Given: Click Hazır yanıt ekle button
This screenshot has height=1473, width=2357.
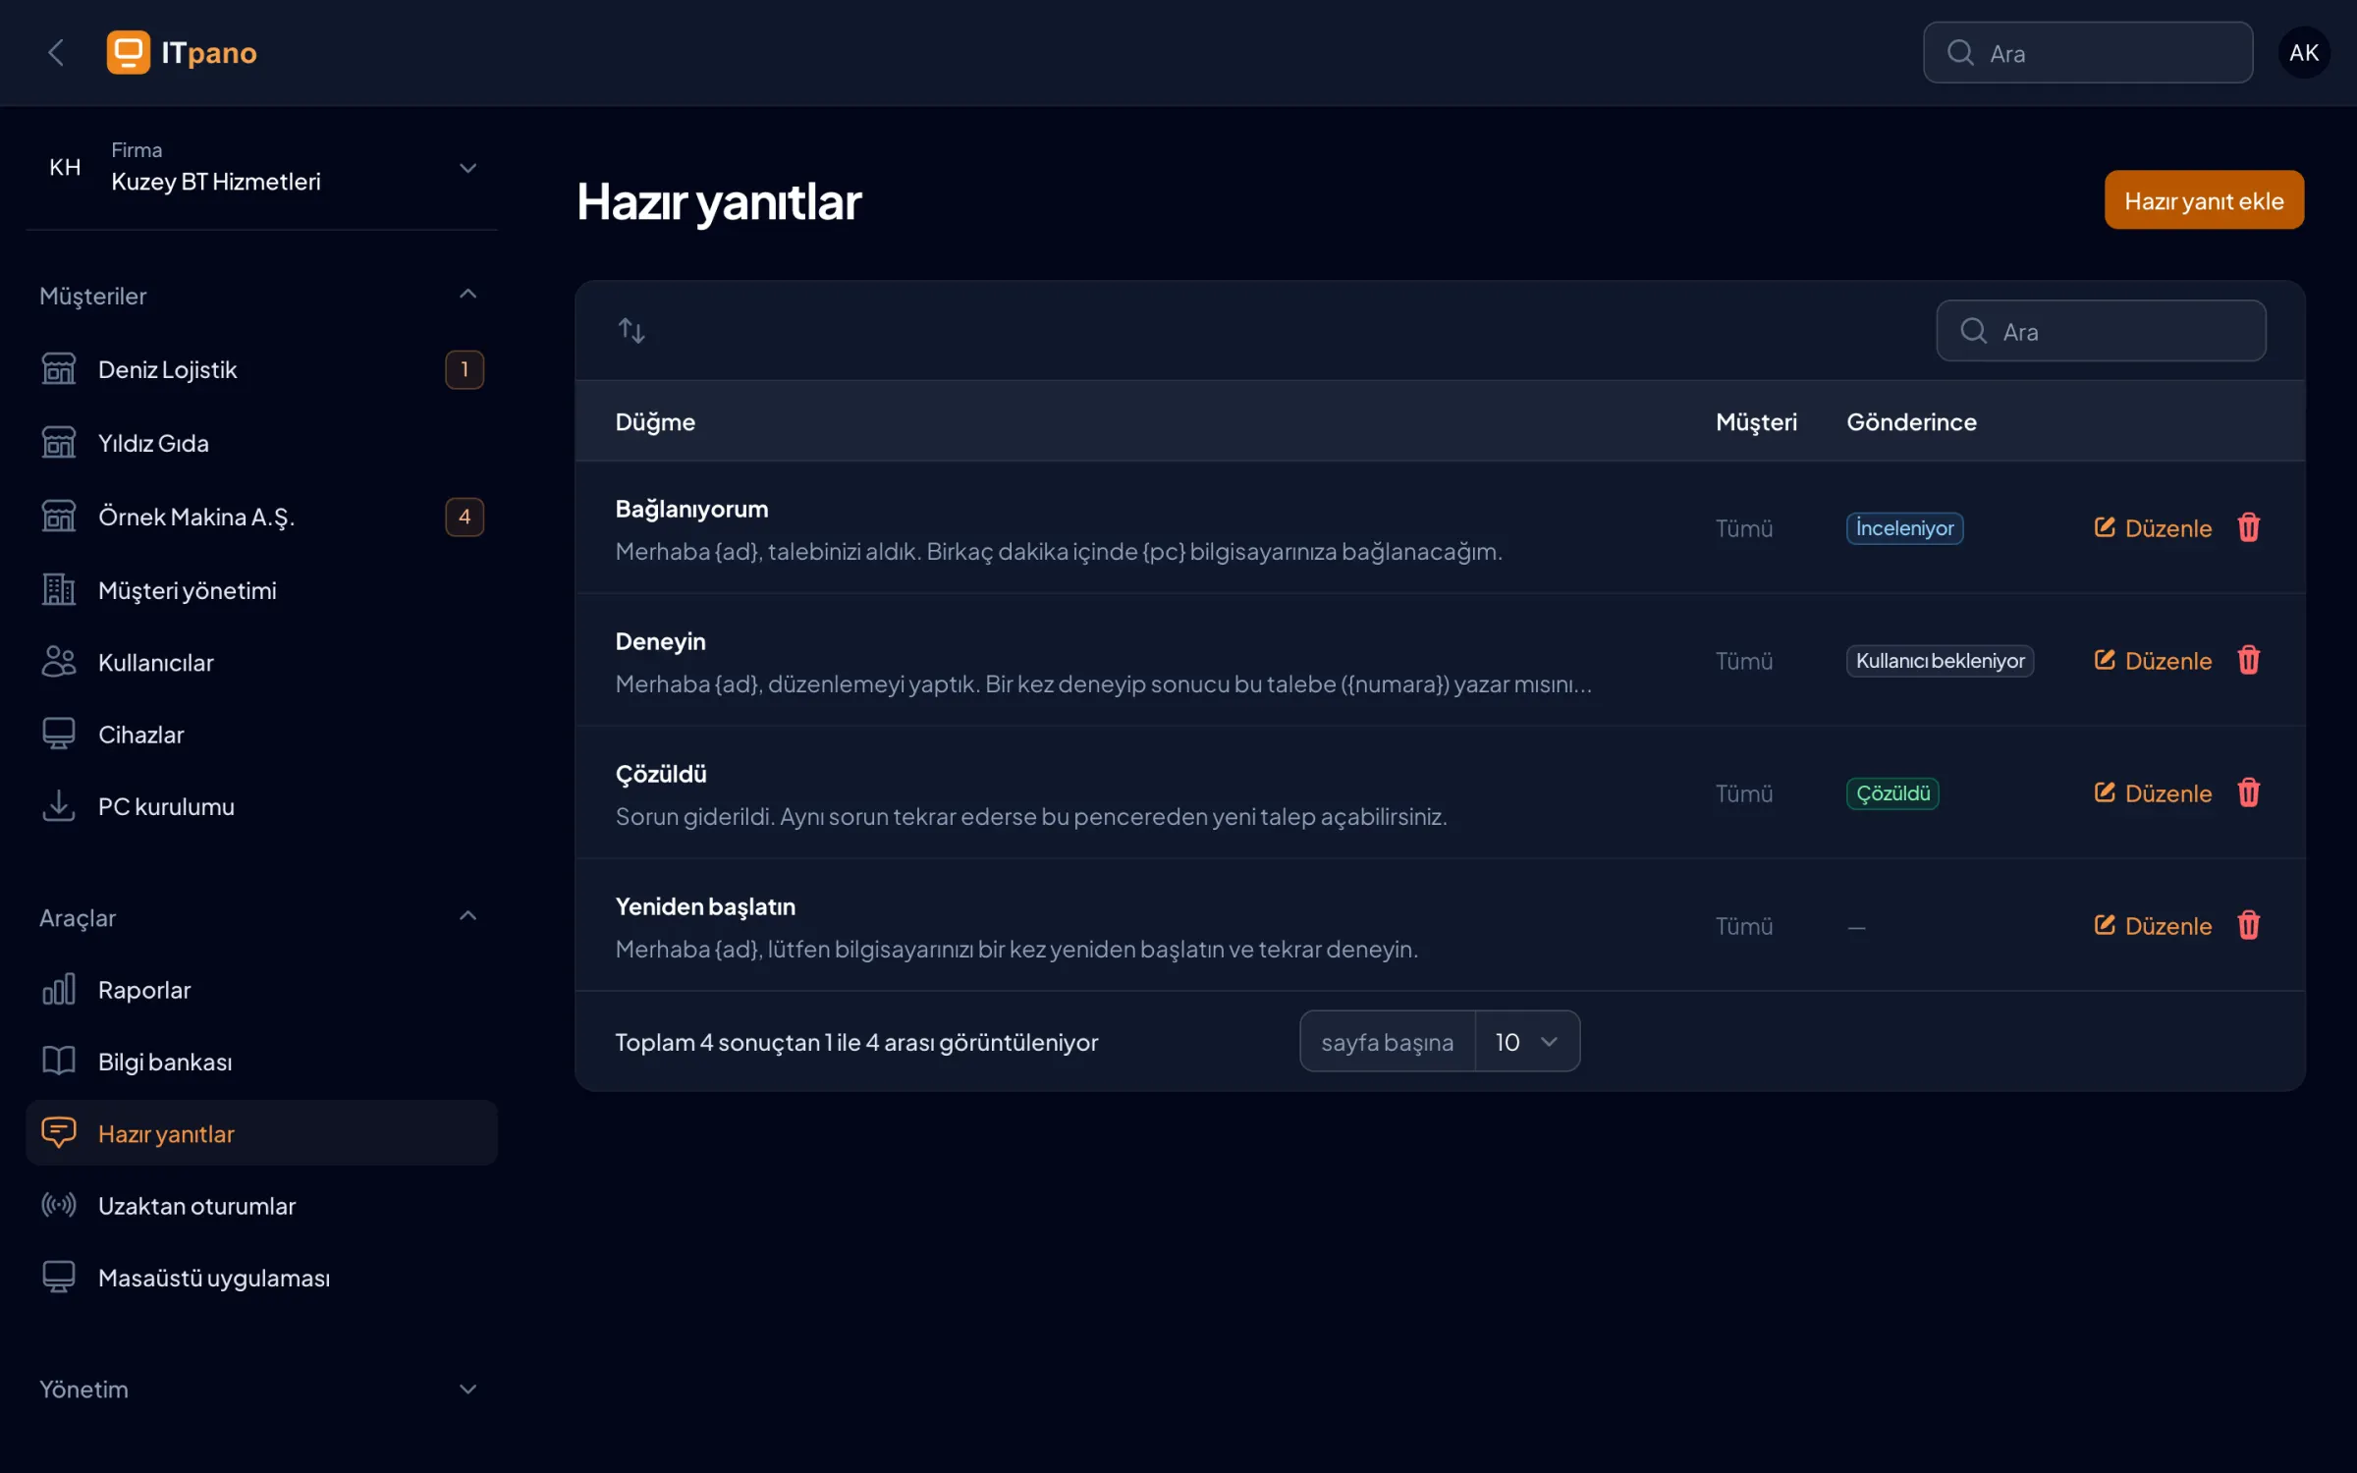Looking at the screenshot, I should tap(2204, 200).
